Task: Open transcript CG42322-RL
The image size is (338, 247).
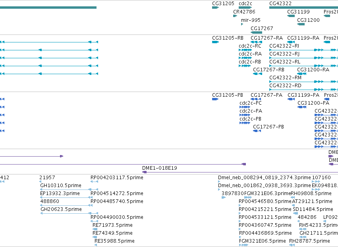Action: click(x=285, y=62)
